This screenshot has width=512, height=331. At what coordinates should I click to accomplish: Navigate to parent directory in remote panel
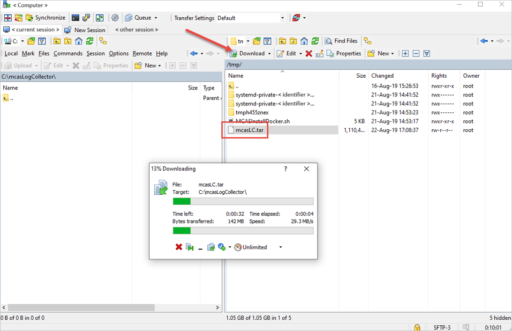coord(282,41)
